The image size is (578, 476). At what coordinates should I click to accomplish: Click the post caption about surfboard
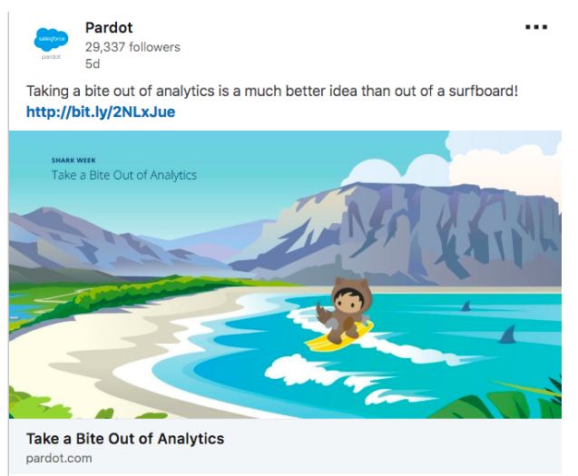click(x=272, y=91)
